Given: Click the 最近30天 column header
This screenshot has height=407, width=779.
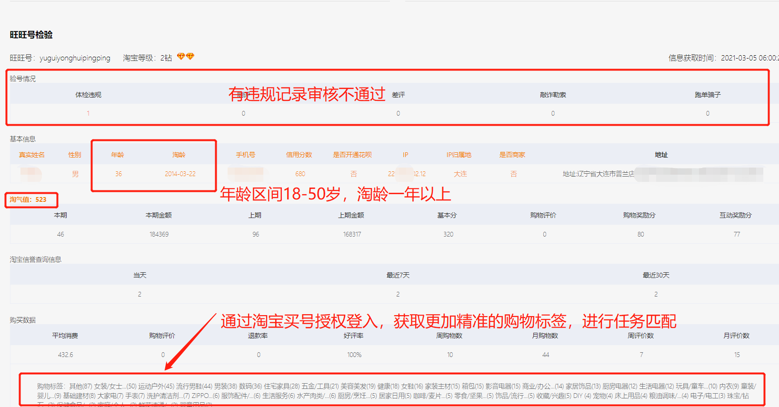Looking at the screenshot, I should click(656, 275).
